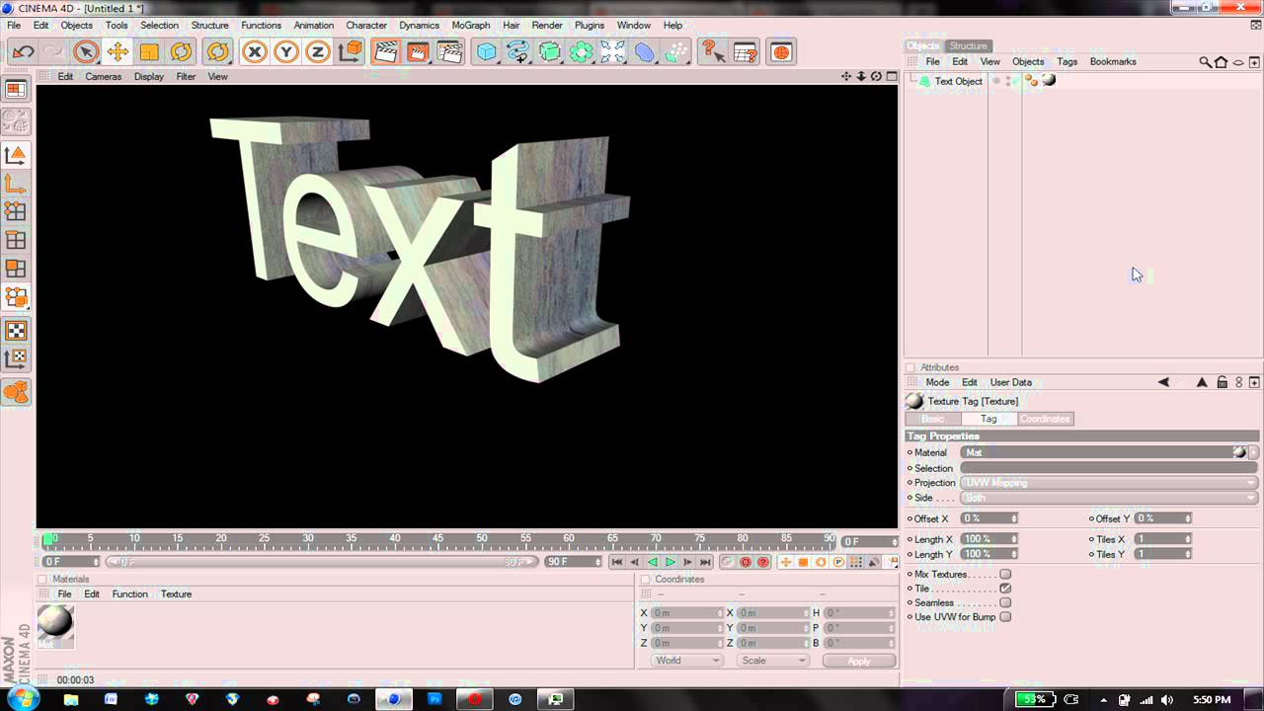This screenshot has height=711, width=1264.
Task: Go to the end of animation
Action: pos(705,562)
